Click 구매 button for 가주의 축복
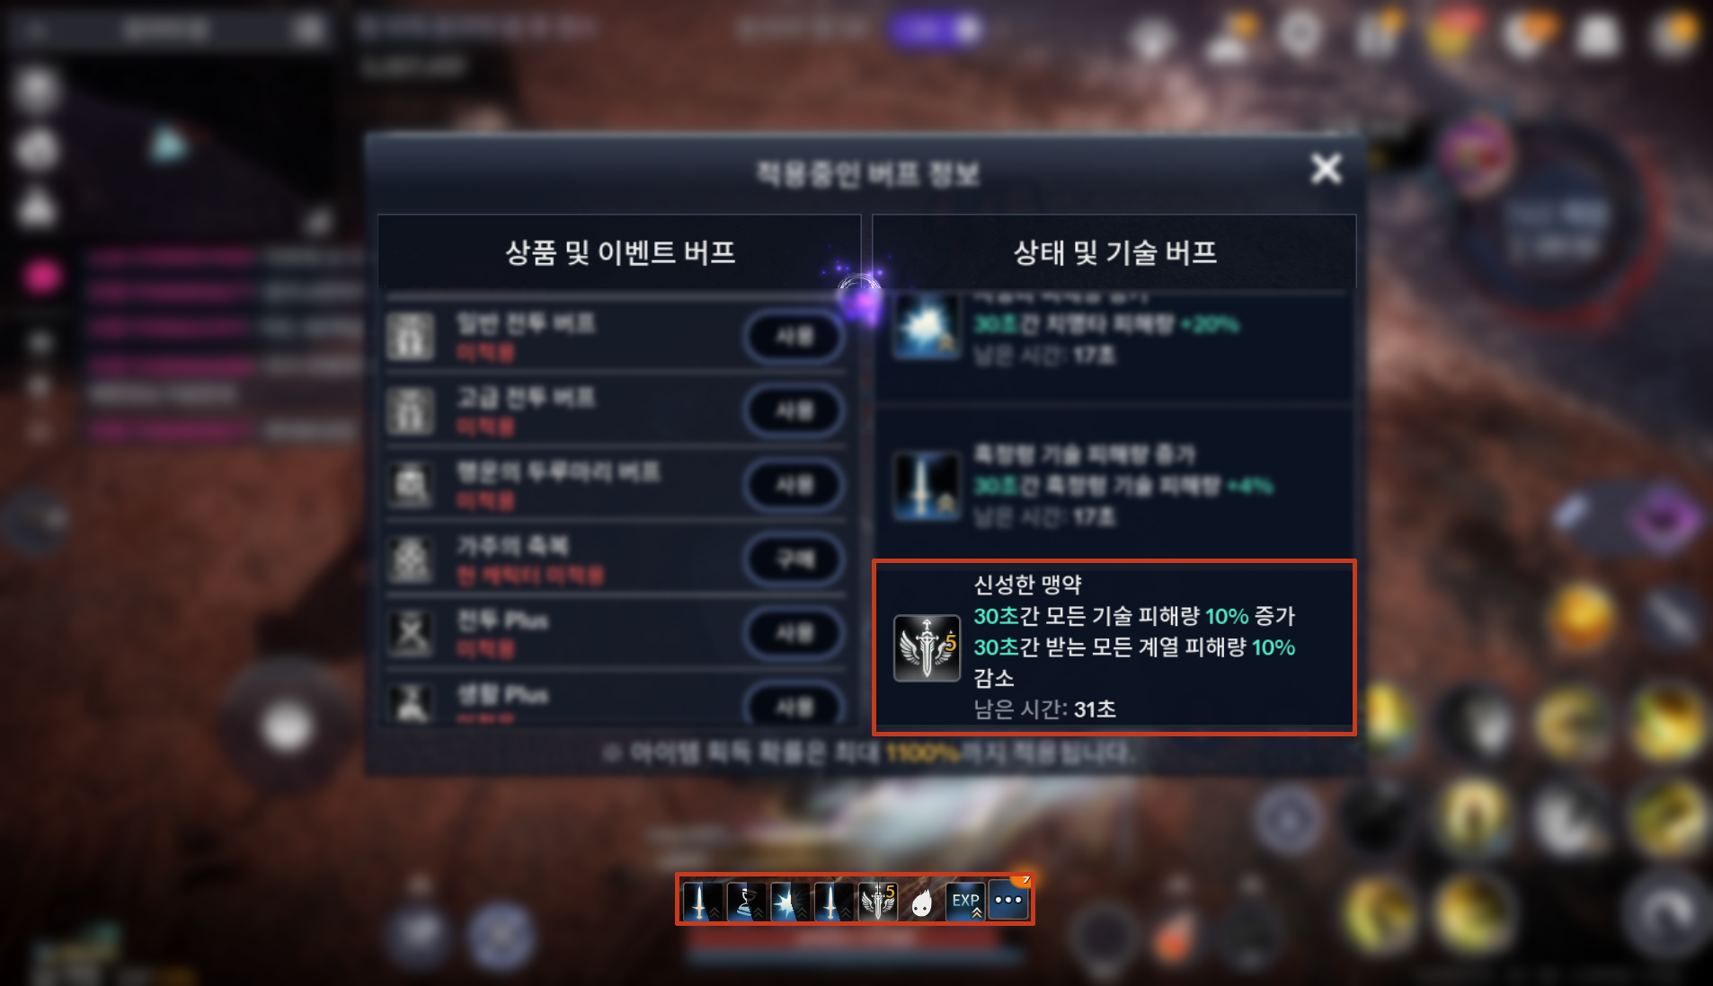Image resolution: width=1713 pixels, height=986 pixels. 794,559
